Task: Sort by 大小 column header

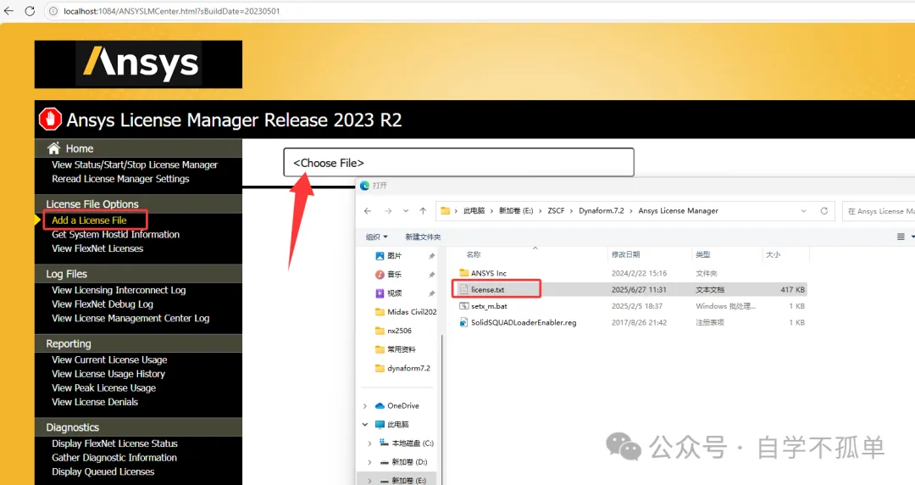Action: pyautogui.click(x=774, y=254)
